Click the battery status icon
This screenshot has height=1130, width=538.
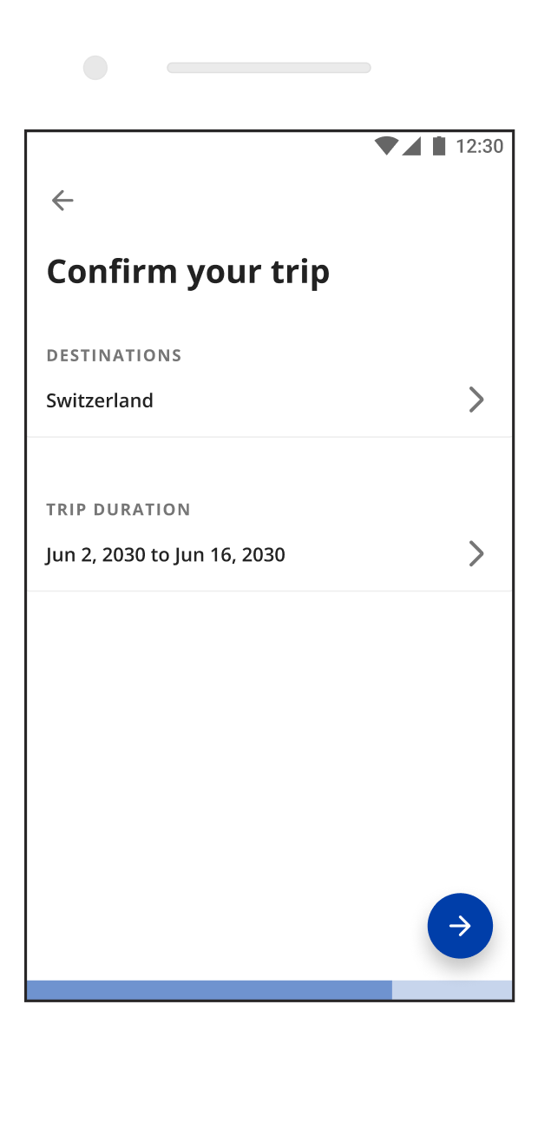point(439,146)
